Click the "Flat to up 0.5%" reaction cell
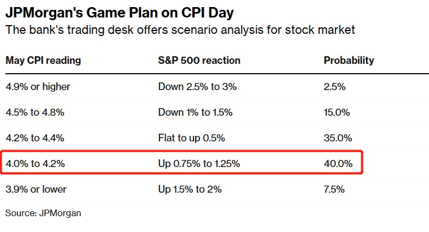Image resolution: width=429 pixels, height=232 pixels. (x=191, y=138)
